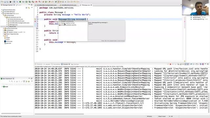
Task: Select HelloWorldServiceApplication.java in Package Explorer
Action: [x=19, y=23]
